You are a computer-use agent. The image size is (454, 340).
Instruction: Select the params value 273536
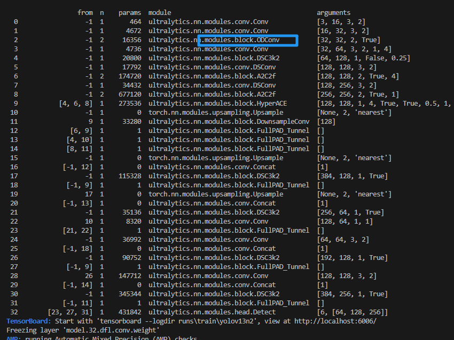130,104
